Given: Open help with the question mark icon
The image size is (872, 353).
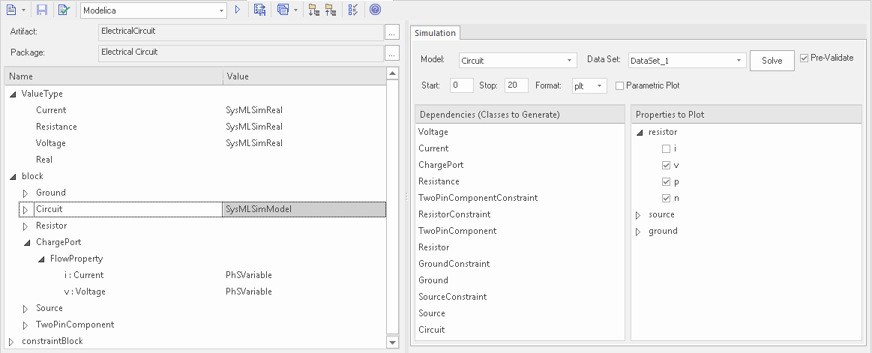Looking at the screenshot, I should (376, 10).
